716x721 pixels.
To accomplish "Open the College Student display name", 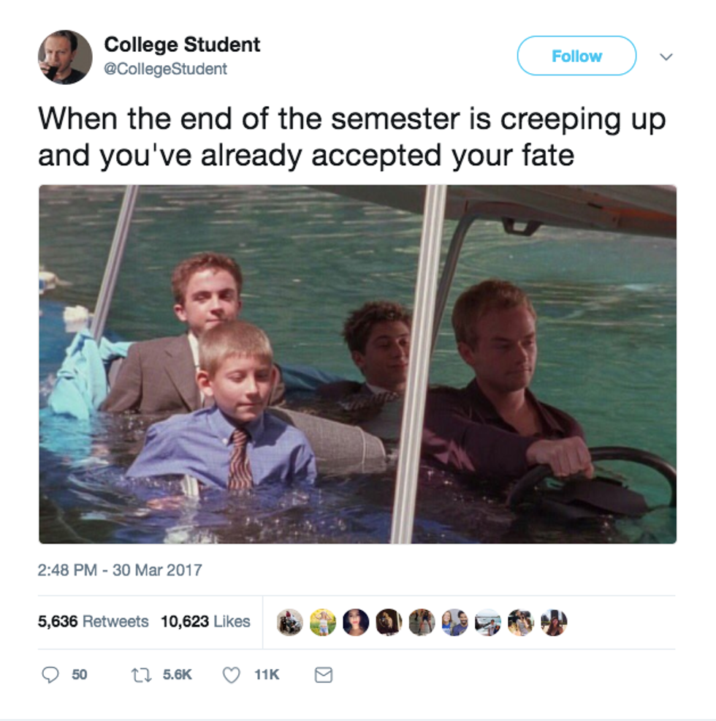I will (x=182, y=45).
